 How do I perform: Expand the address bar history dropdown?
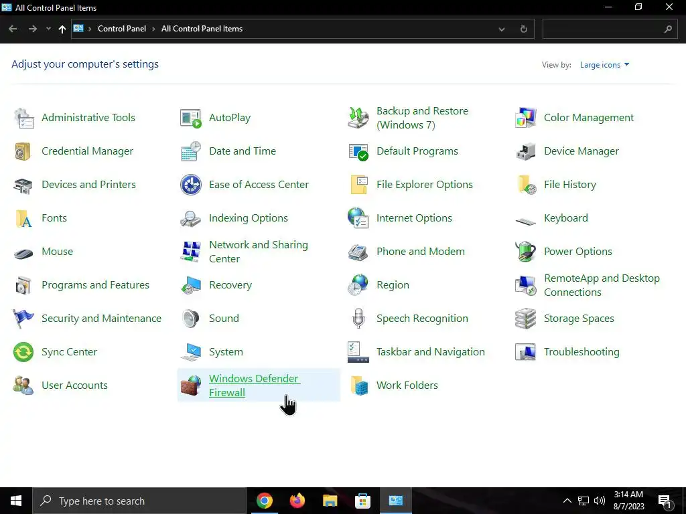click(502, 29)
